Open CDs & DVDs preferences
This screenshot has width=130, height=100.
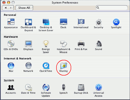[x=11, y=44]
